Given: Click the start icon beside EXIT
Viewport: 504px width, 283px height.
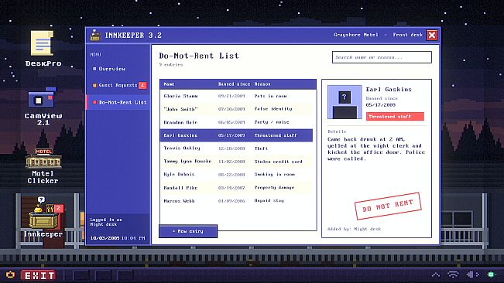Looking at the screenshot, I should (x=11, y=275).
